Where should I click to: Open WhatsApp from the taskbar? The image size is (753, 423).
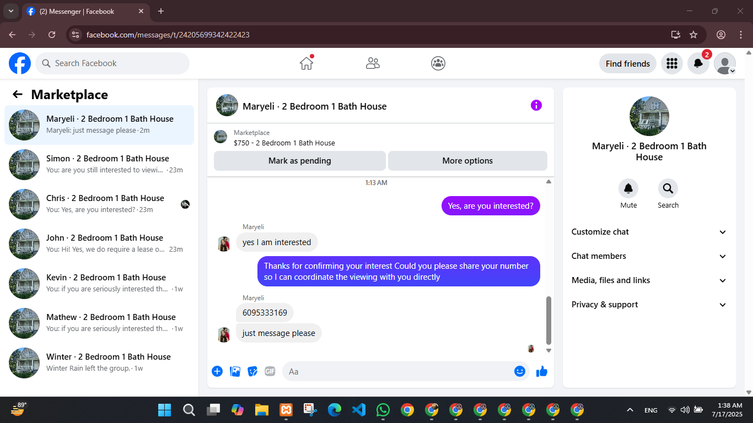[x=383, y=410]
